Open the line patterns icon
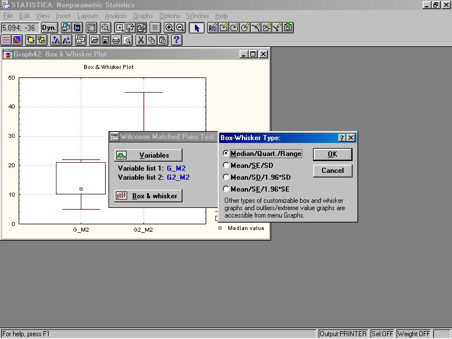This screenshot has width=452, height=339. point(6,40)
